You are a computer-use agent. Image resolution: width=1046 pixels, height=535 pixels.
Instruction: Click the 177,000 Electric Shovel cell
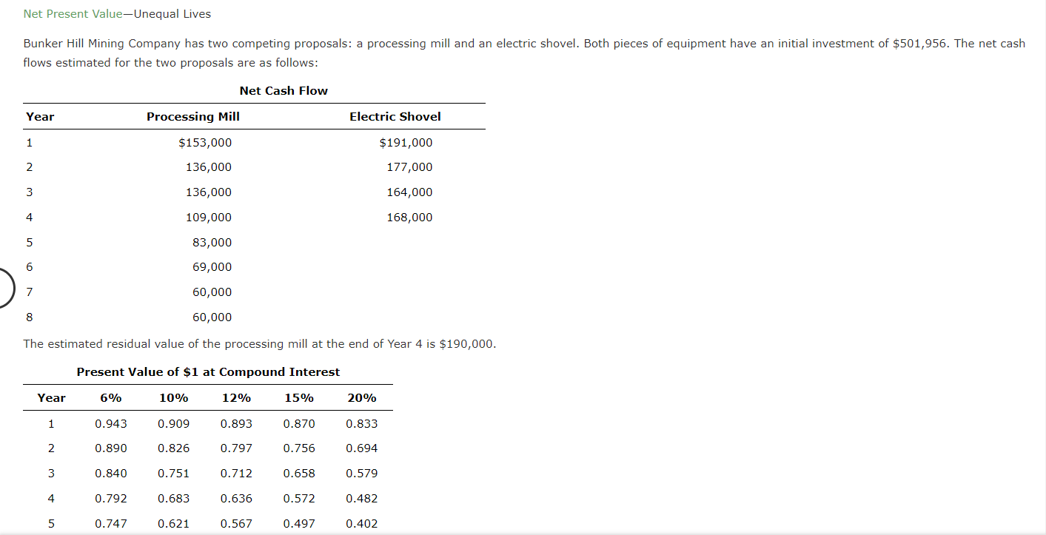pyautogui.click(x=409, y=167)
